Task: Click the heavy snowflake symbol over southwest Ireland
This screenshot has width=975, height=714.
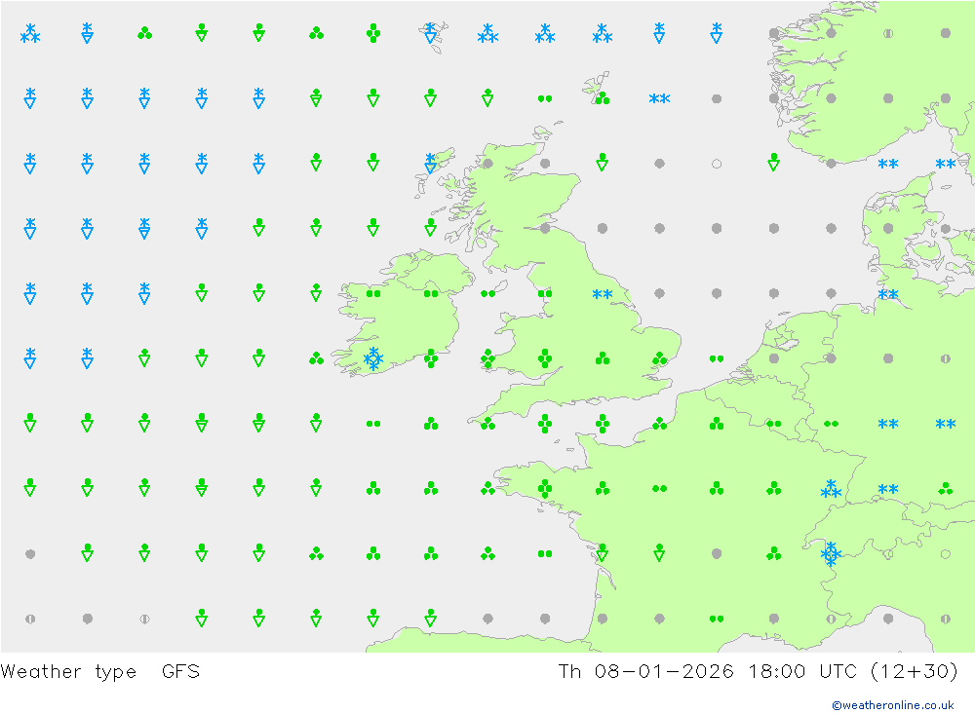Action: [373, 358]
